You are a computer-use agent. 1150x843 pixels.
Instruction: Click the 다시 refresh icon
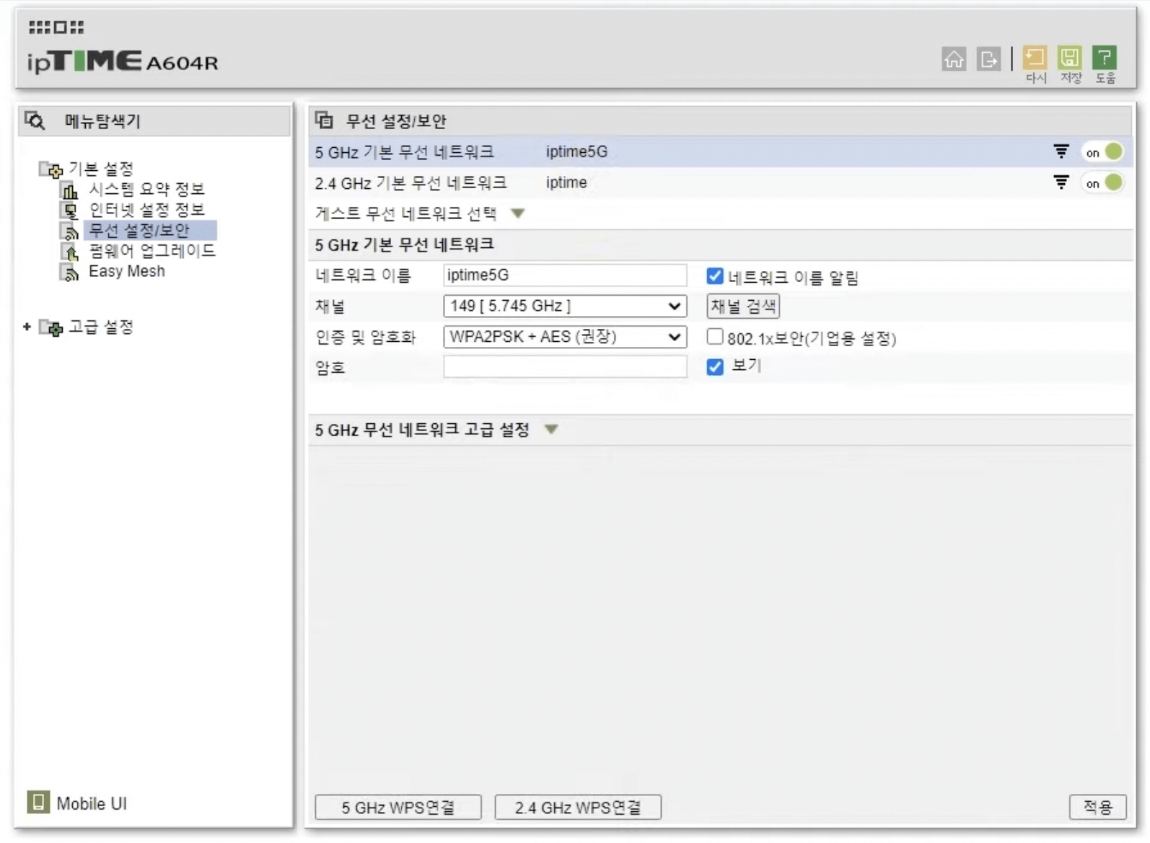(1035, 58)
